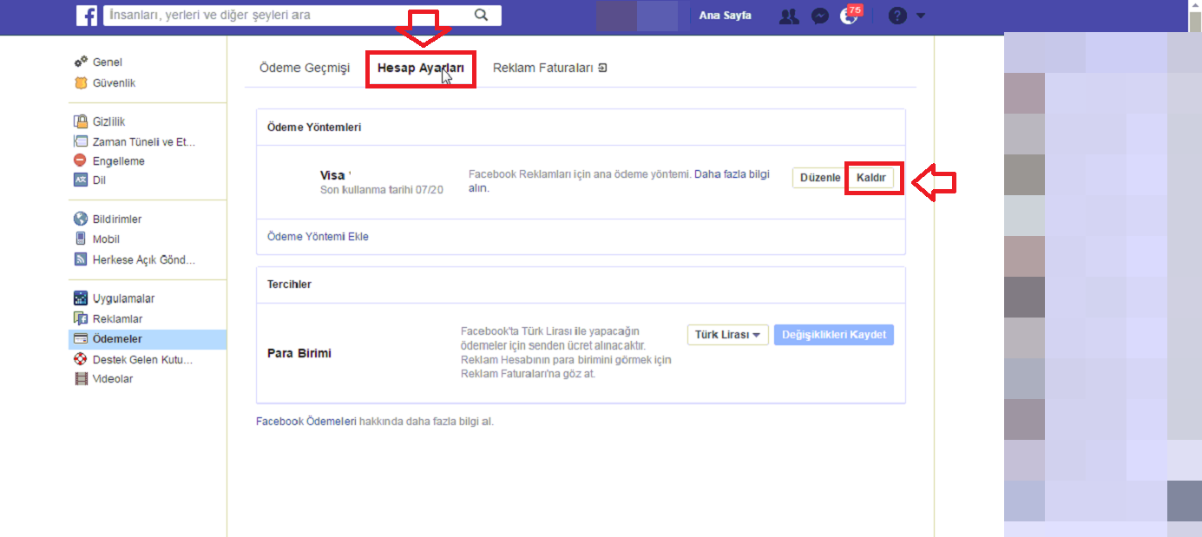The height and width of the screenshot is (537, 1202).
Task: Open Mobil settings label
Action: pyautogui.click(x=106, y=239)
